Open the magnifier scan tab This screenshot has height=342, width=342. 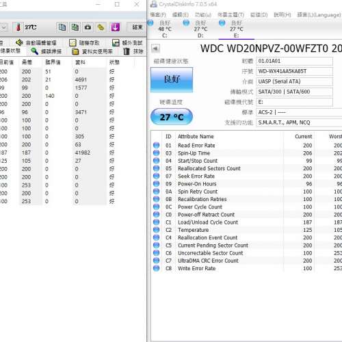[46, 51]
